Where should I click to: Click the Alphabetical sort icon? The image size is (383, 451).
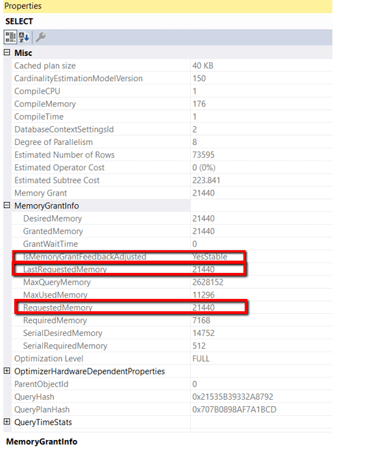pyautogui.click(x=24, y=37)
